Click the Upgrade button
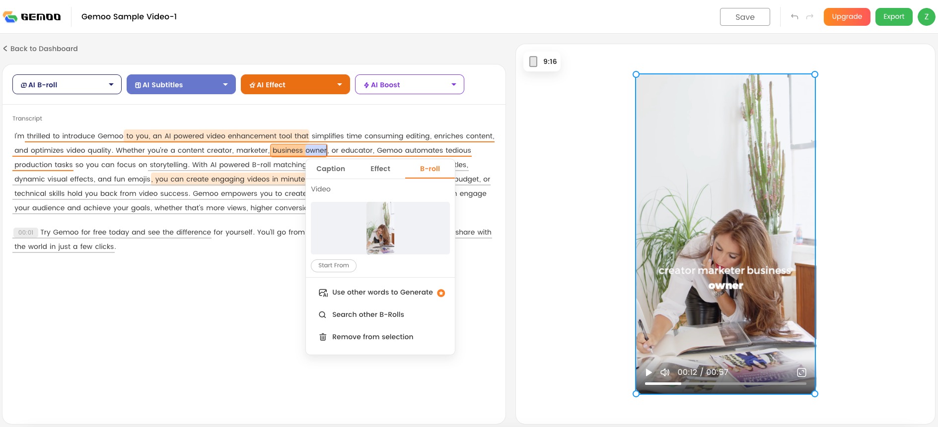 pyautogui.click(x=847, y=17)
